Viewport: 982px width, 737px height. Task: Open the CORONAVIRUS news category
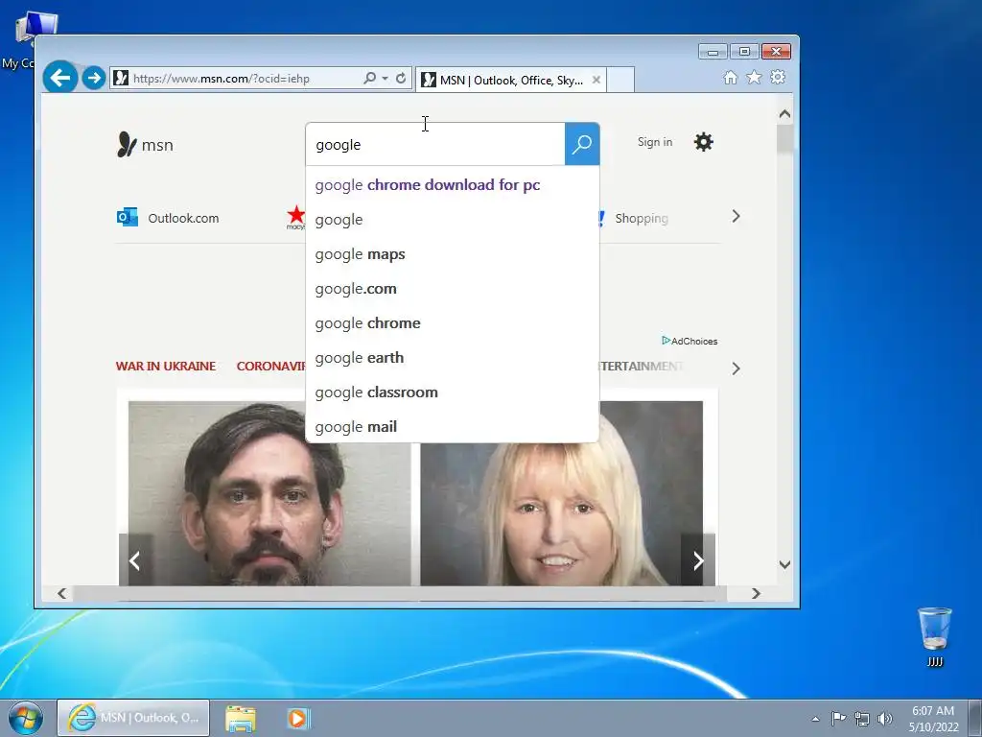[271, 366]
